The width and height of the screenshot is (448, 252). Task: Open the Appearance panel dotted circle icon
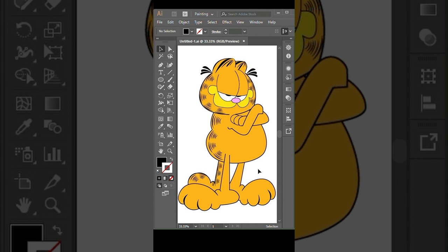point(288,69)
